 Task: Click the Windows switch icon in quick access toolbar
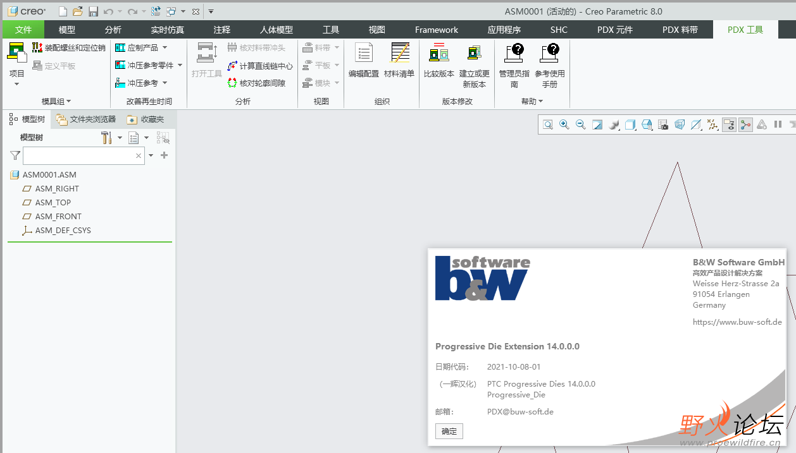171,11
